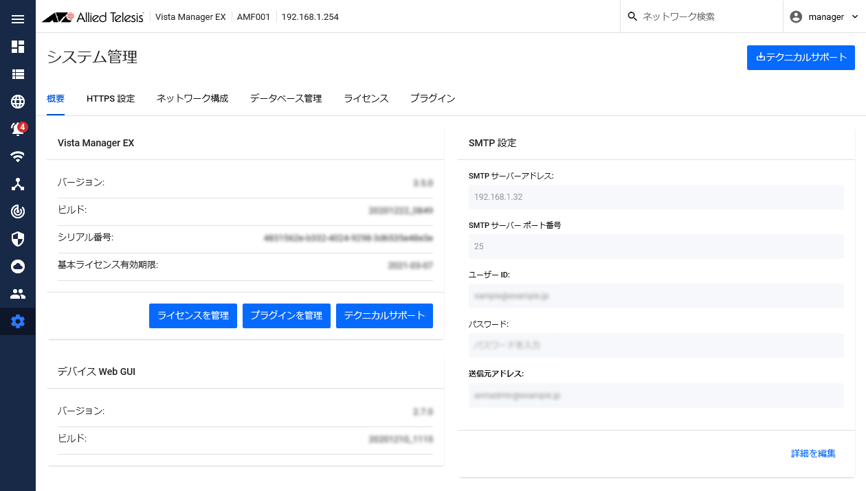Open 詳細を編集 link in SMTP settings
The image size is (866, 491).
812,453
